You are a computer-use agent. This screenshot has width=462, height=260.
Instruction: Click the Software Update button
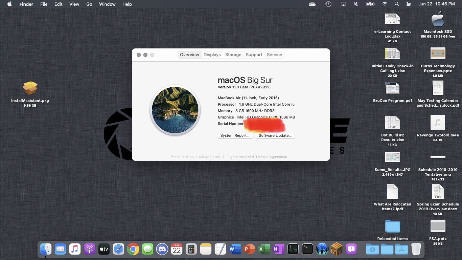[275, 135]
